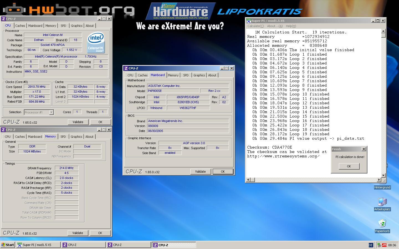Open Graphics tab in Mainboard window
The width and height of the screenshot is (399, 249).
point(199,75)
